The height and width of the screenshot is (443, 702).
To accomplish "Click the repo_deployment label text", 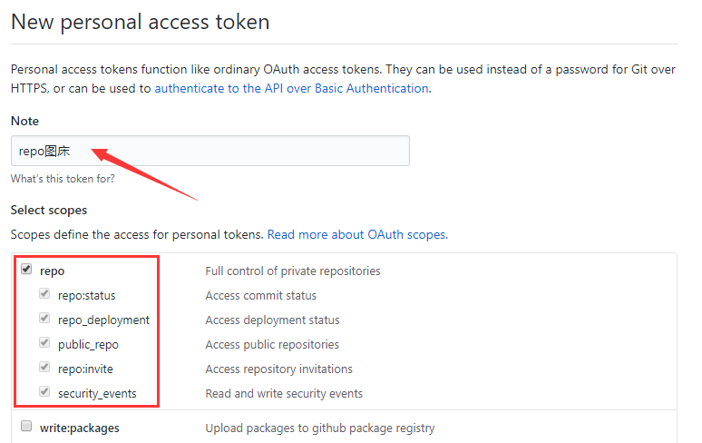I will click(103, 320).
